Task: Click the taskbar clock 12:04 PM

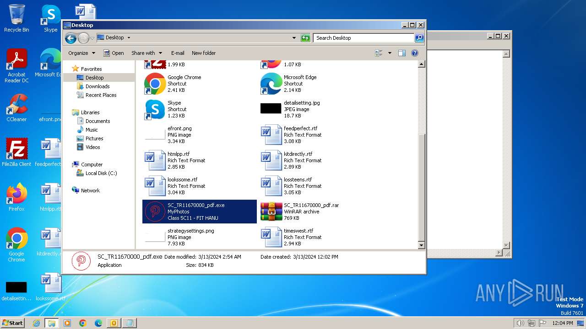Action: point(563,323)
